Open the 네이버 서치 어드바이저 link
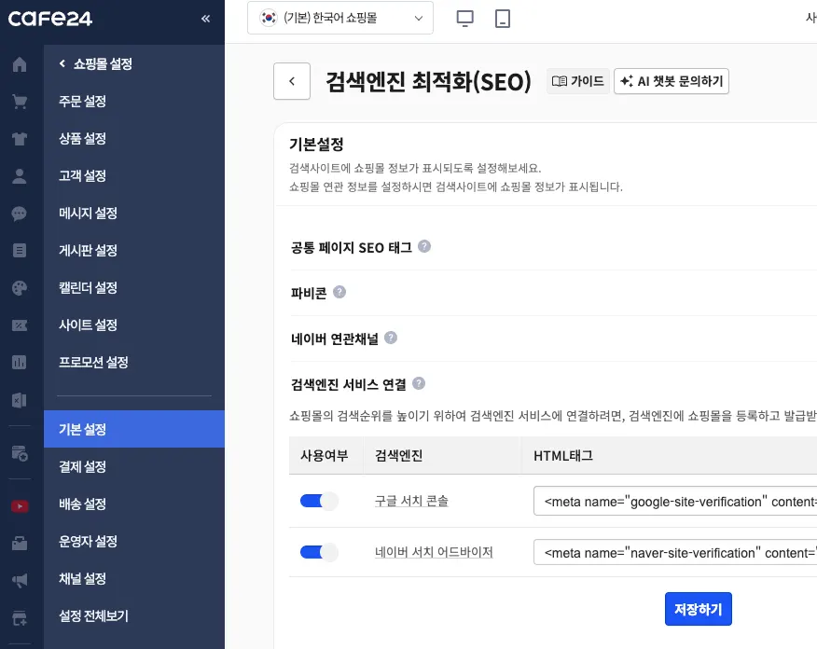The width and height of the screenshot is (817, 649). tap(434, 552)
